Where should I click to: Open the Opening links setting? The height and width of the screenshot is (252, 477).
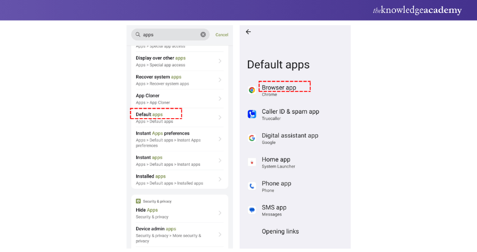tap(280, 231)
